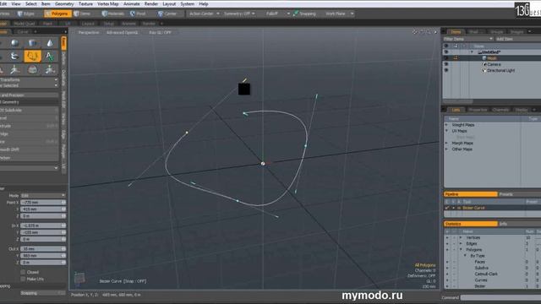Open the Help menu
The image size is (541, 304).
point(203,3)
